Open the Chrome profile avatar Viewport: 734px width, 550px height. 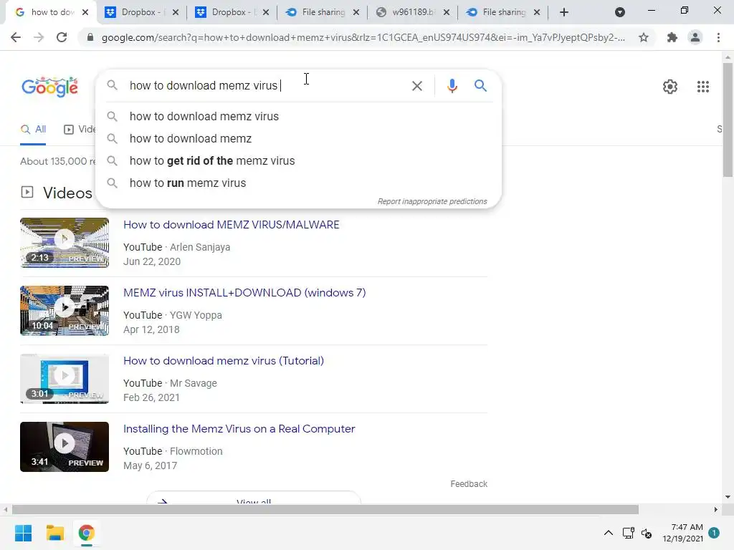(695, 37)
